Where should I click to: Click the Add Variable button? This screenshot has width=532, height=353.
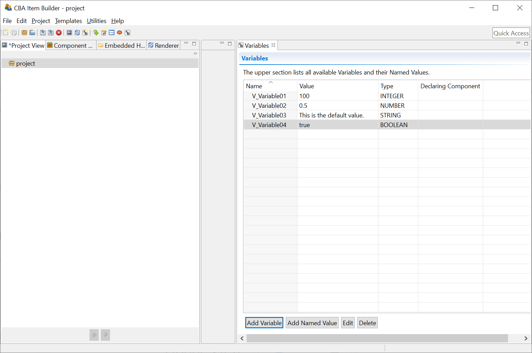[264, 323]
